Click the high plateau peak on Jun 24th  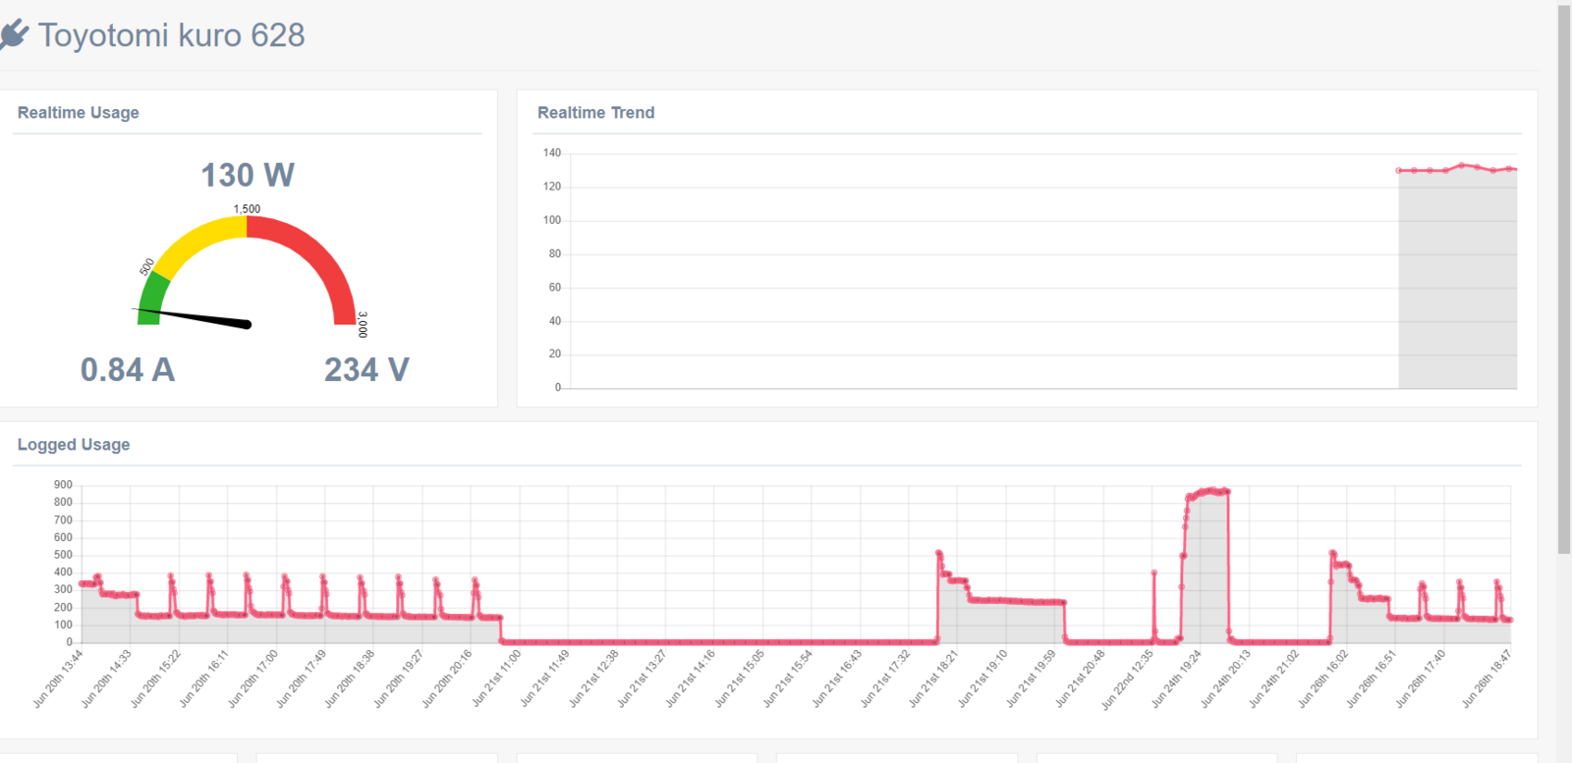point(1207,491)
